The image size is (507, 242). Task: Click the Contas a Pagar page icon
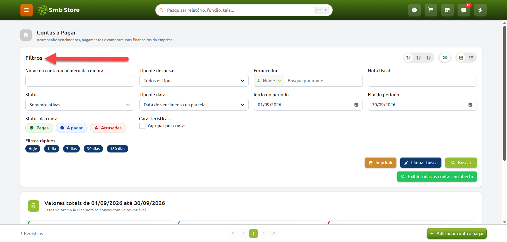point(26,35)
